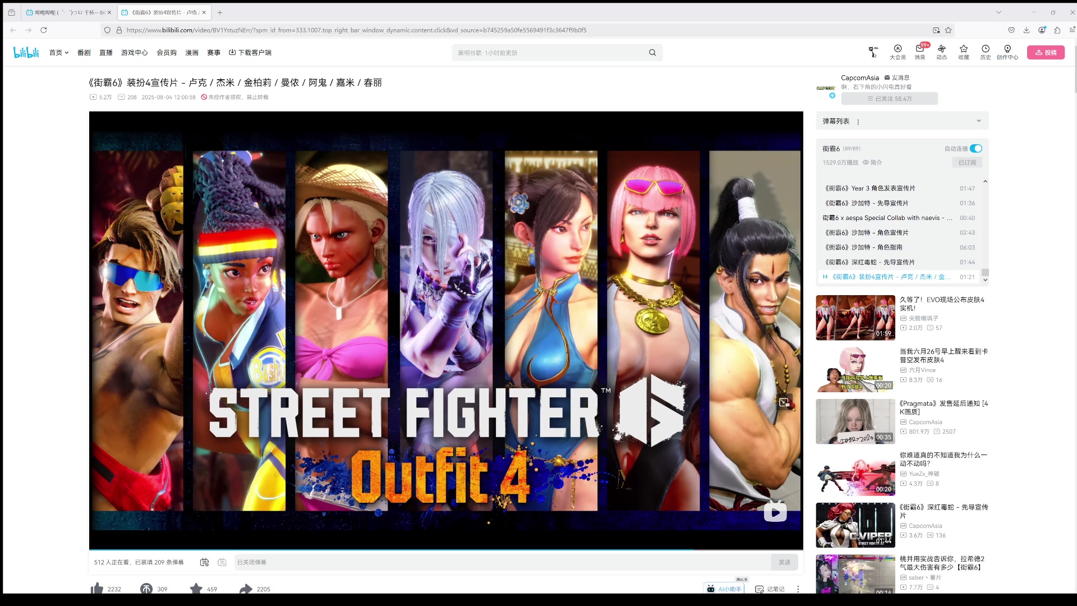Open browser downloads icon
This screenshot has width=1077, height=606.
[1026, 30]
